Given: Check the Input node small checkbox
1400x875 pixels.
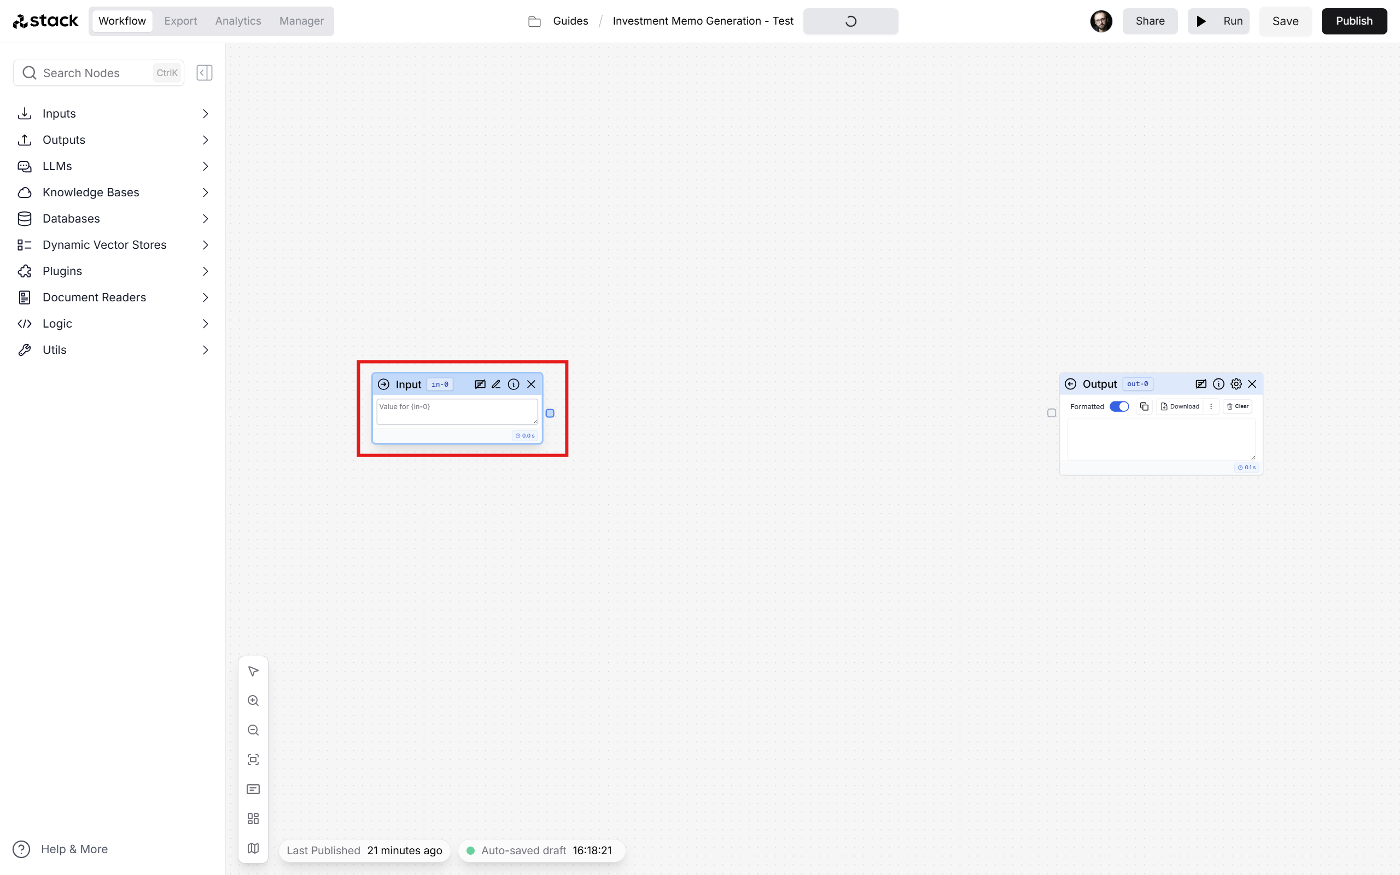Looking at the screenshot, I should click(549, 412).
